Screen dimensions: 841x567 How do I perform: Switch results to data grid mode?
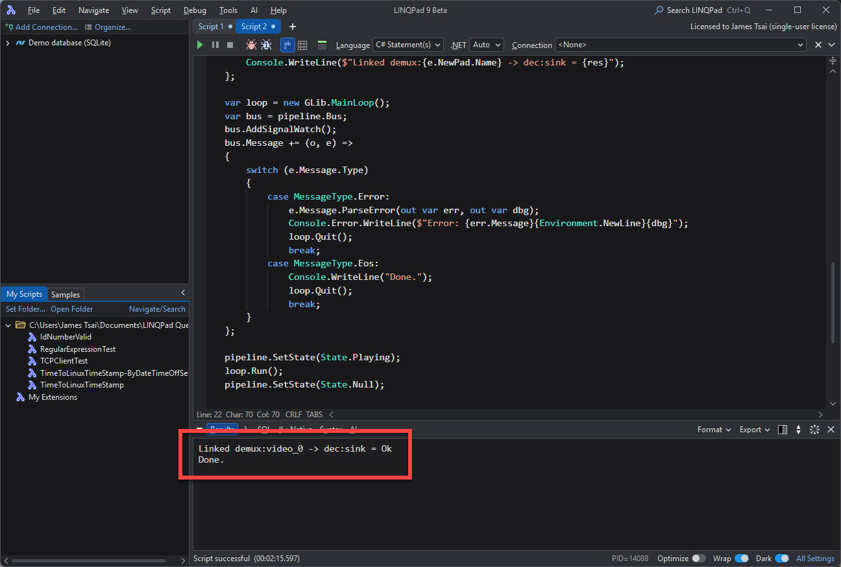coord(302,45)
